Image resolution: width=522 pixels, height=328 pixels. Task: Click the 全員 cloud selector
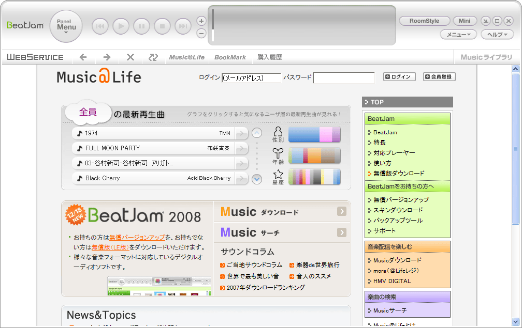tap(88, 112)
